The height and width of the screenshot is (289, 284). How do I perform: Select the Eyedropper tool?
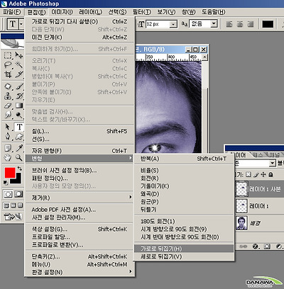point(19,148)
